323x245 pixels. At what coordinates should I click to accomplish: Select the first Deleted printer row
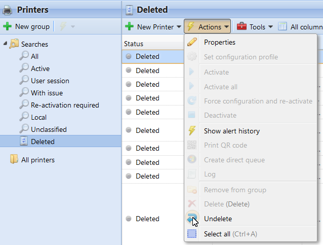tap(152, 56)
